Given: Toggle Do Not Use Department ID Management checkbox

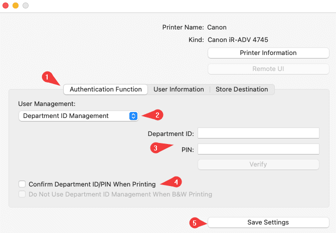Looking at the screenshot, I should pyautogui.click(x=22, y=194).
